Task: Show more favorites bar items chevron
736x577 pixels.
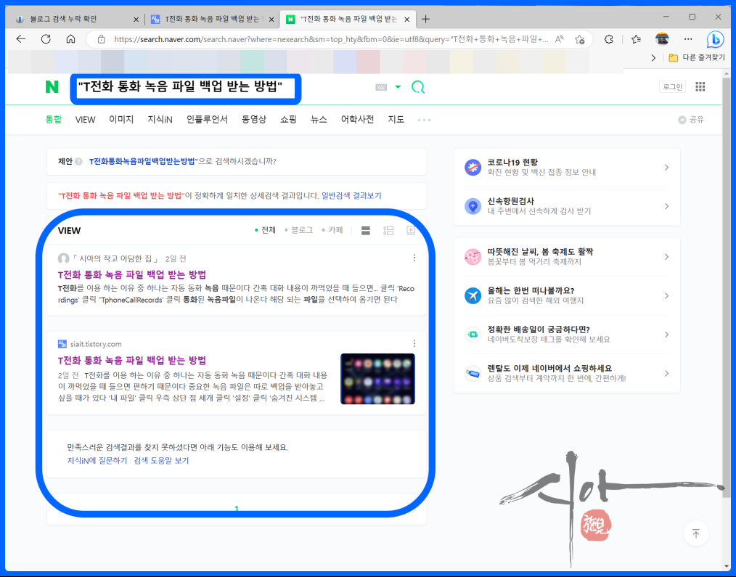Action: tap(653, 58)
